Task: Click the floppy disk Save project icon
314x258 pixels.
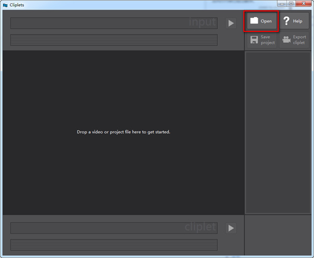Action: (254, 40)
